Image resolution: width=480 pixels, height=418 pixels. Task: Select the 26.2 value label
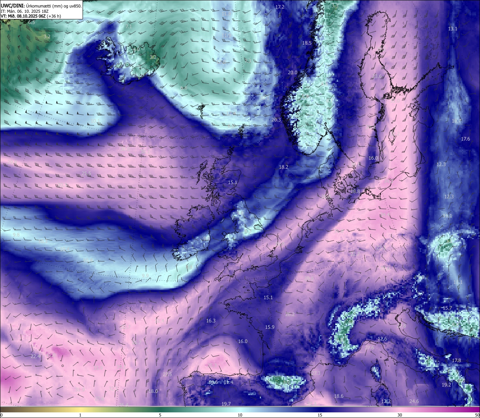tap(290, 315)
